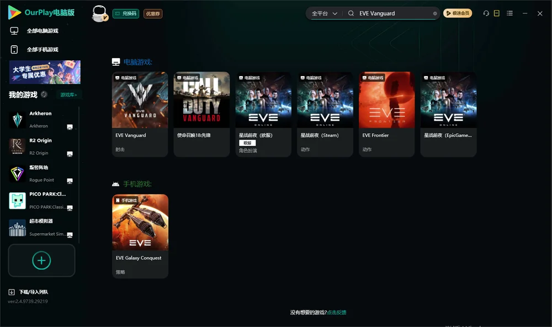Click the OurPlay logo icon

pyautogui.click(x=14, y=12)
